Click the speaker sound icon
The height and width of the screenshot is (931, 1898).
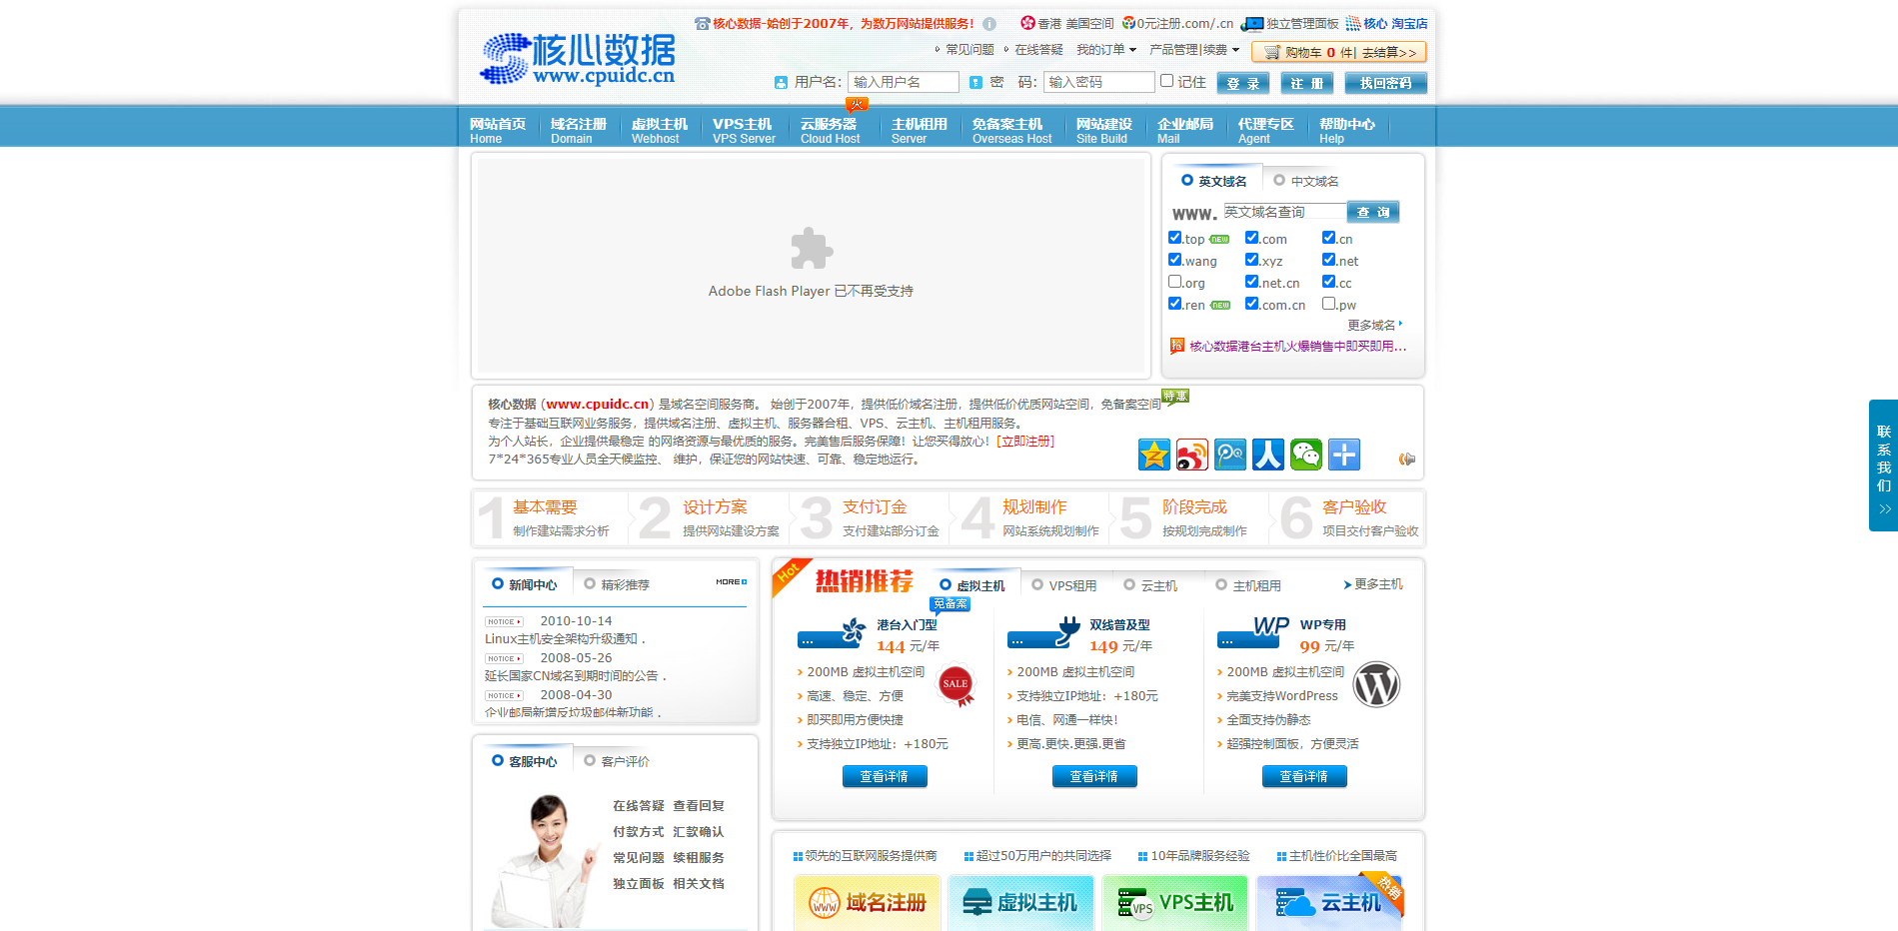click(1406, 460)
